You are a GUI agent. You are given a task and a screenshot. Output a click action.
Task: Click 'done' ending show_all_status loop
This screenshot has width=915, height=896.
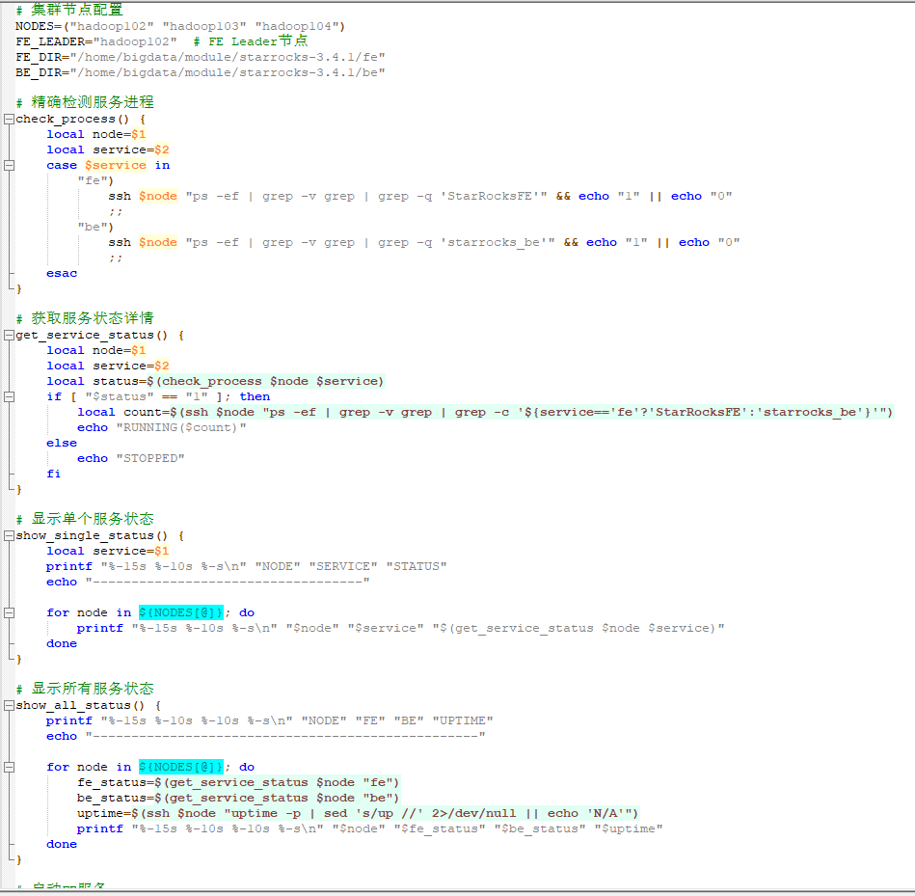coord(62,845)
